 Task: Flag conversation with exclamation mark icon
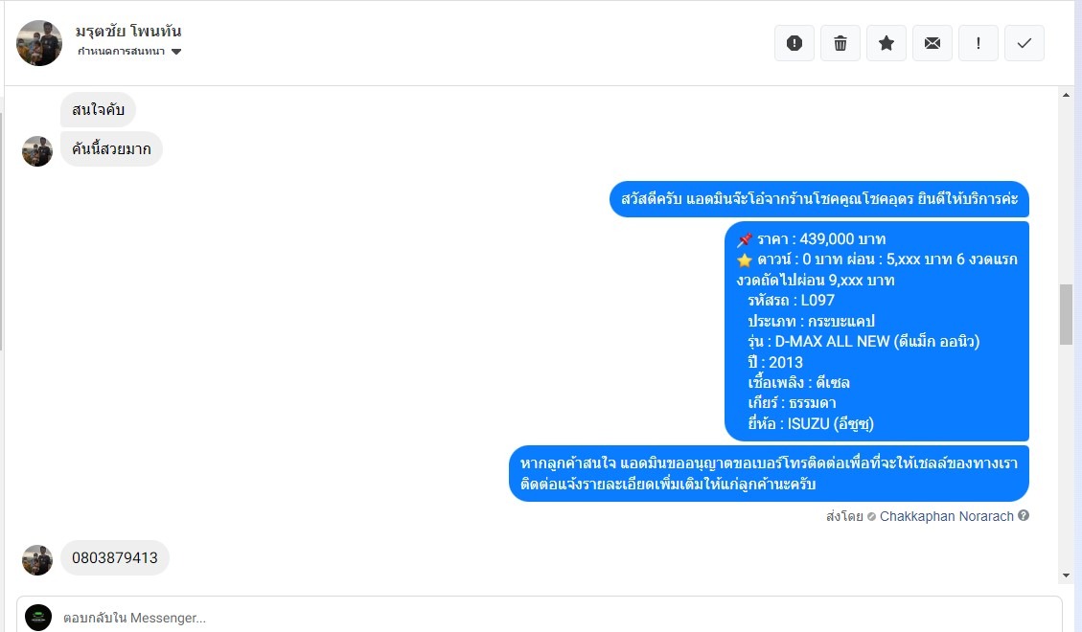[x=978, y=43]
